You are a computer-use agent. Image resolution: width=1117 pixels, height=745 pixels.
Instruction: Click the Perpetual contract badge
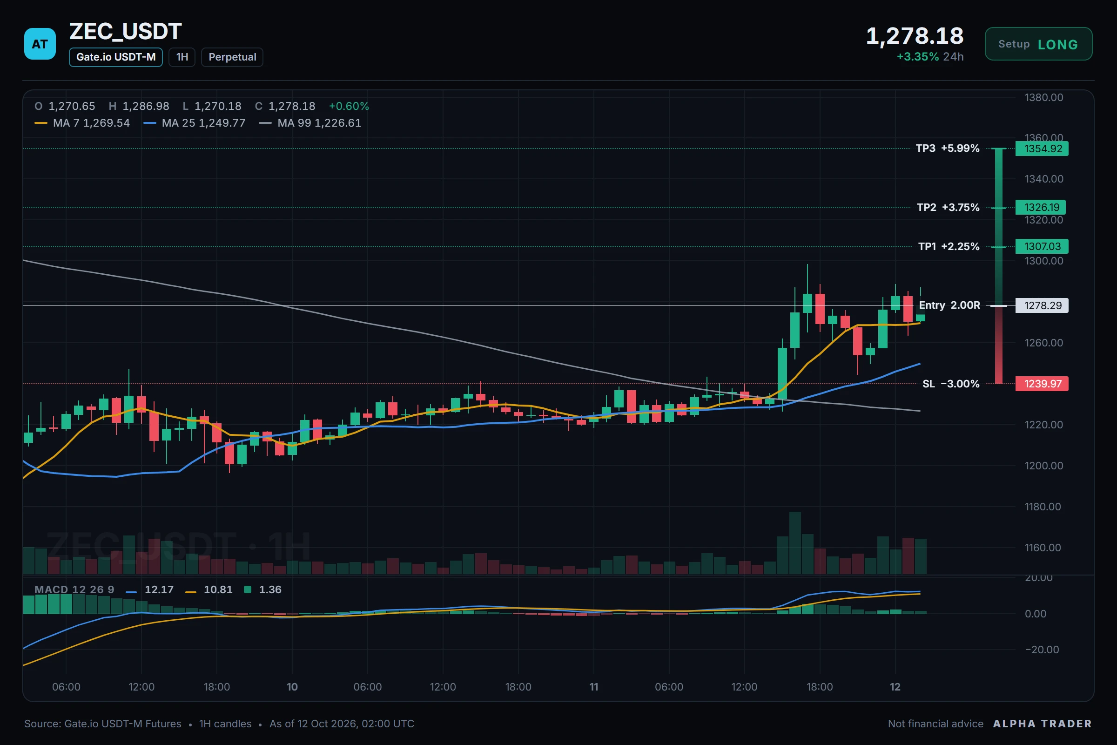click(232, 57)
